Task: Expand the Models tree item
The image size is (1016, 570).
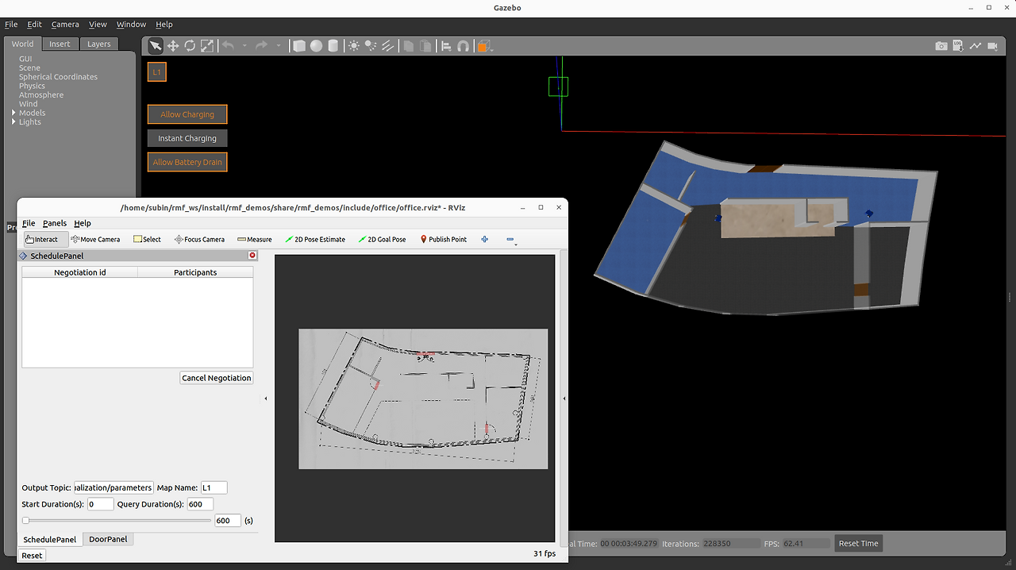Action: 13,113
